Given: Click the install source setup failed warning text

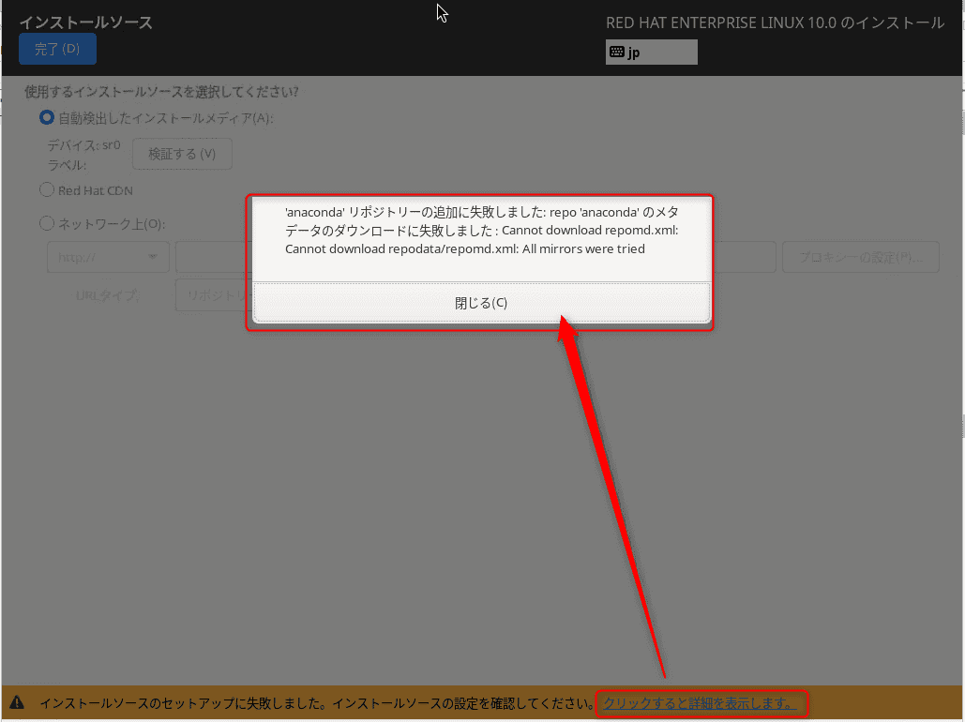Looking at the screenshot, I should (315, 702).
